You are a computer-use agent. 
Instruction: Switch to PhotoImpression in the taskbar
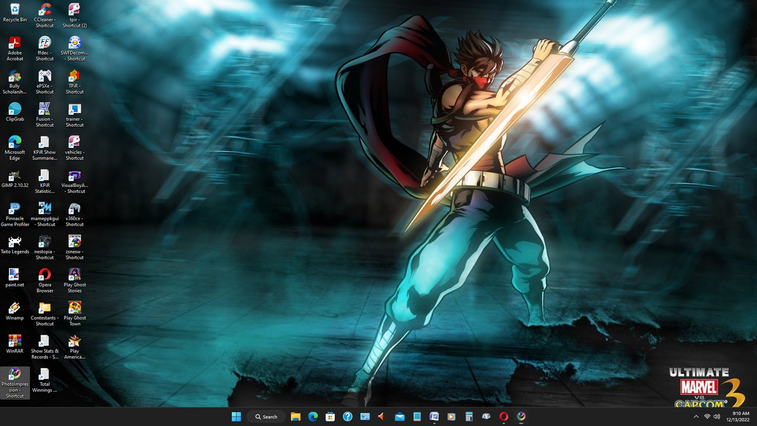520,417
